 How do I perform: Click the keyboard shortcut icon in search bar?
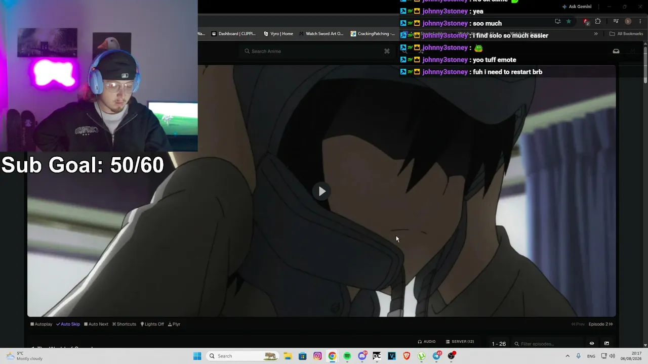(387, 51)
